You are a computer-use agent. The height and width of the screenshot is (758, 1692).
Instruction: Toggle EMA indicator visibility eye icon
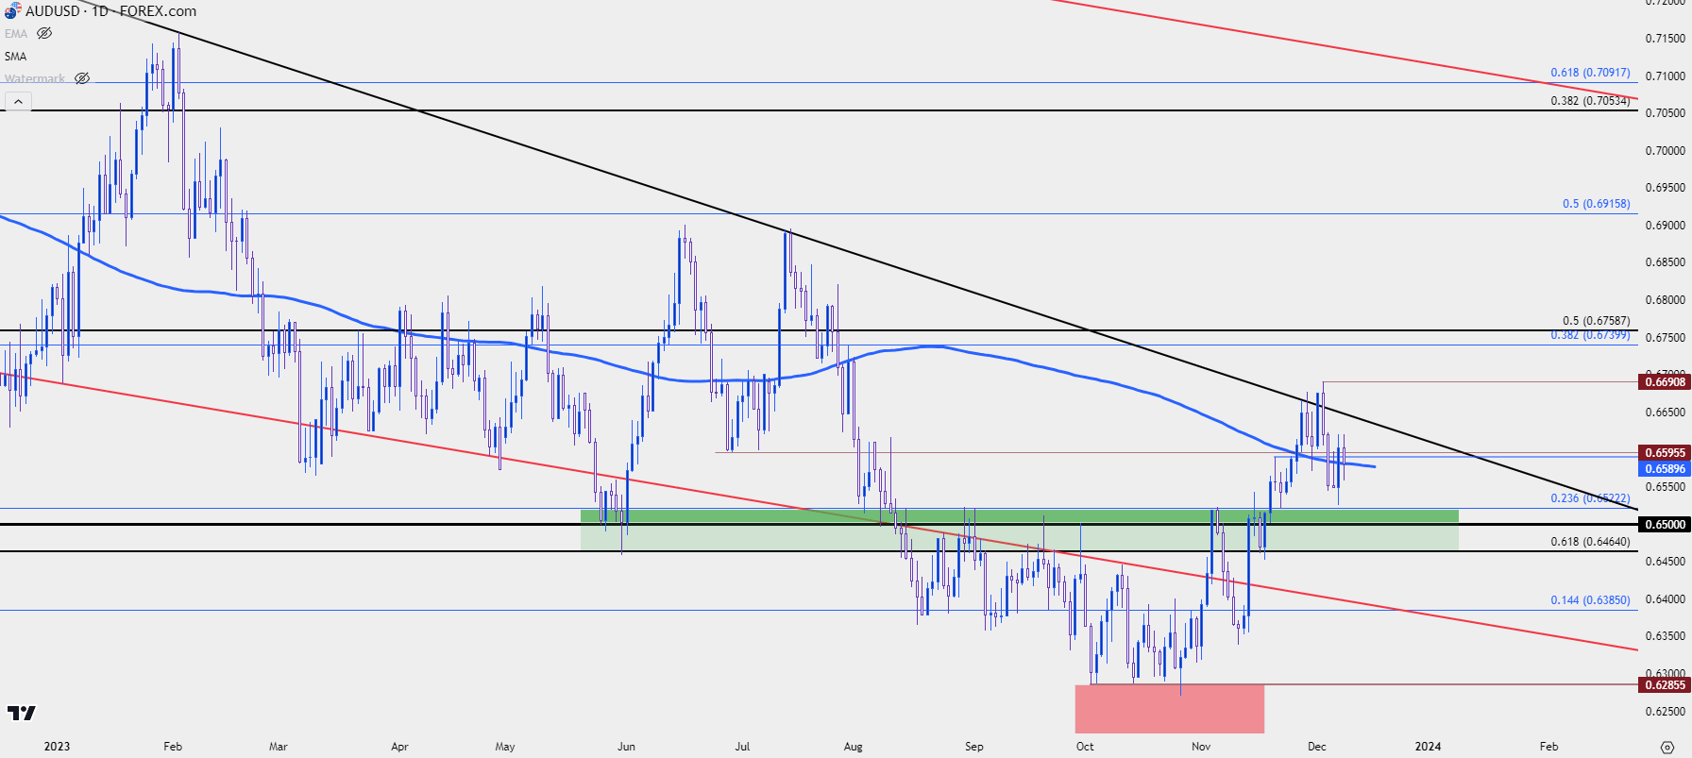click(x=44, y=33)
